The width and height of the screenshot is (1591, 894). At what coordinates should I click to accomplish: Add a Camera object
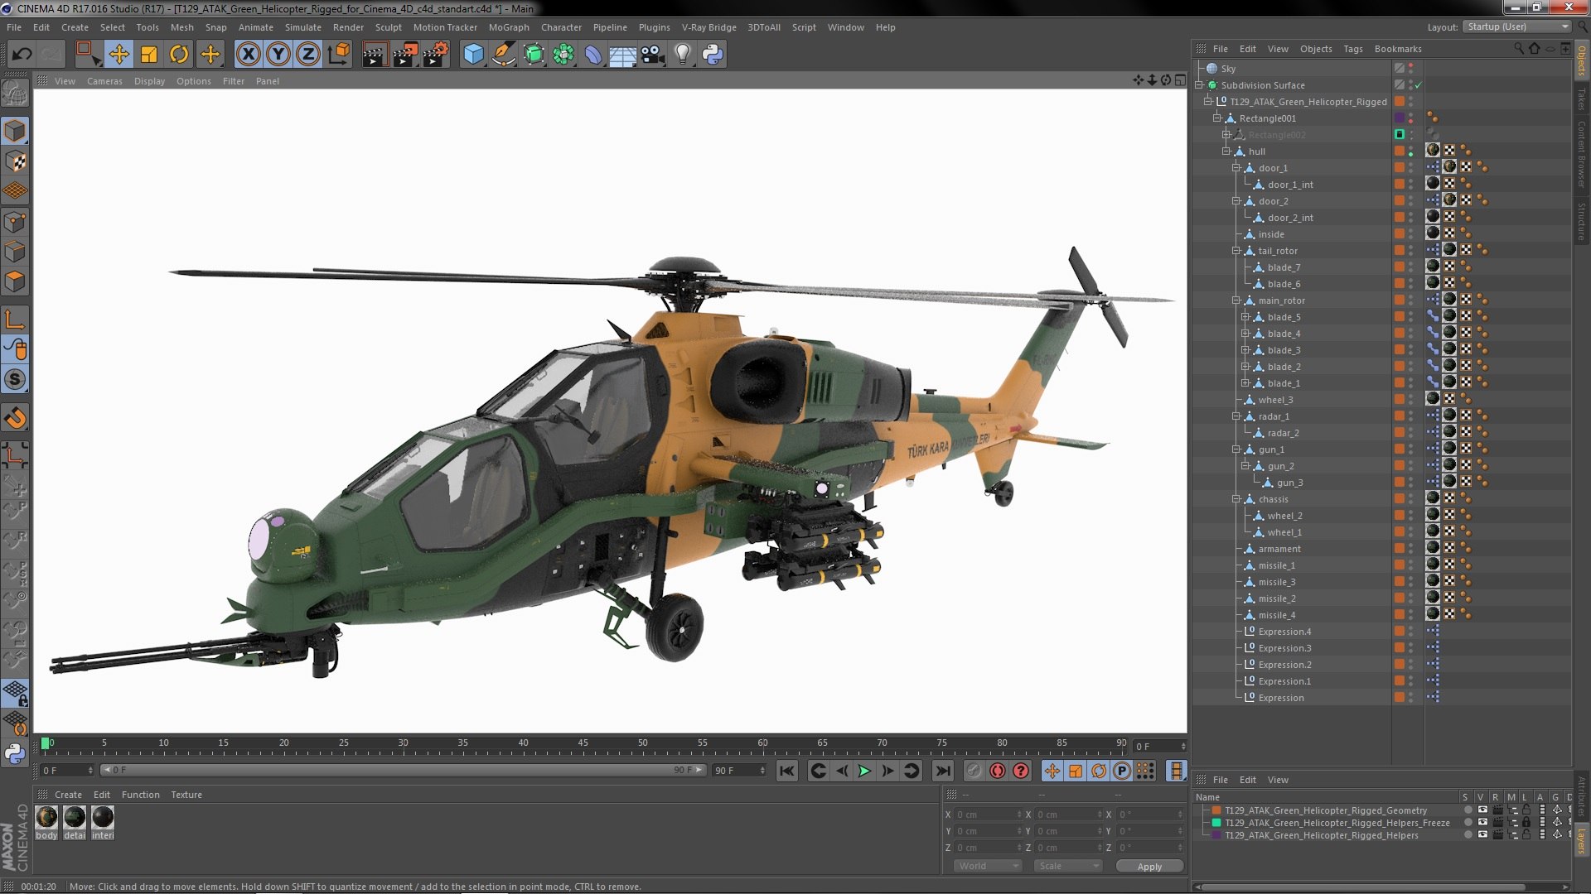(x=652, y=55)
